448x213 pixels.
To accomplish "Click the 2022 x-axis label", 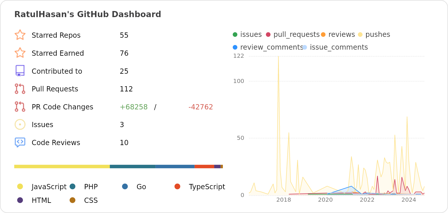I will pyautogui.click(x=367, y=200).
